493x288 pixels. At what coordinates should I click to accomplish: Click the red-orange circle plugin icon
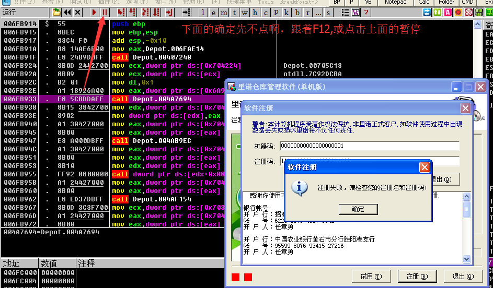458,13
